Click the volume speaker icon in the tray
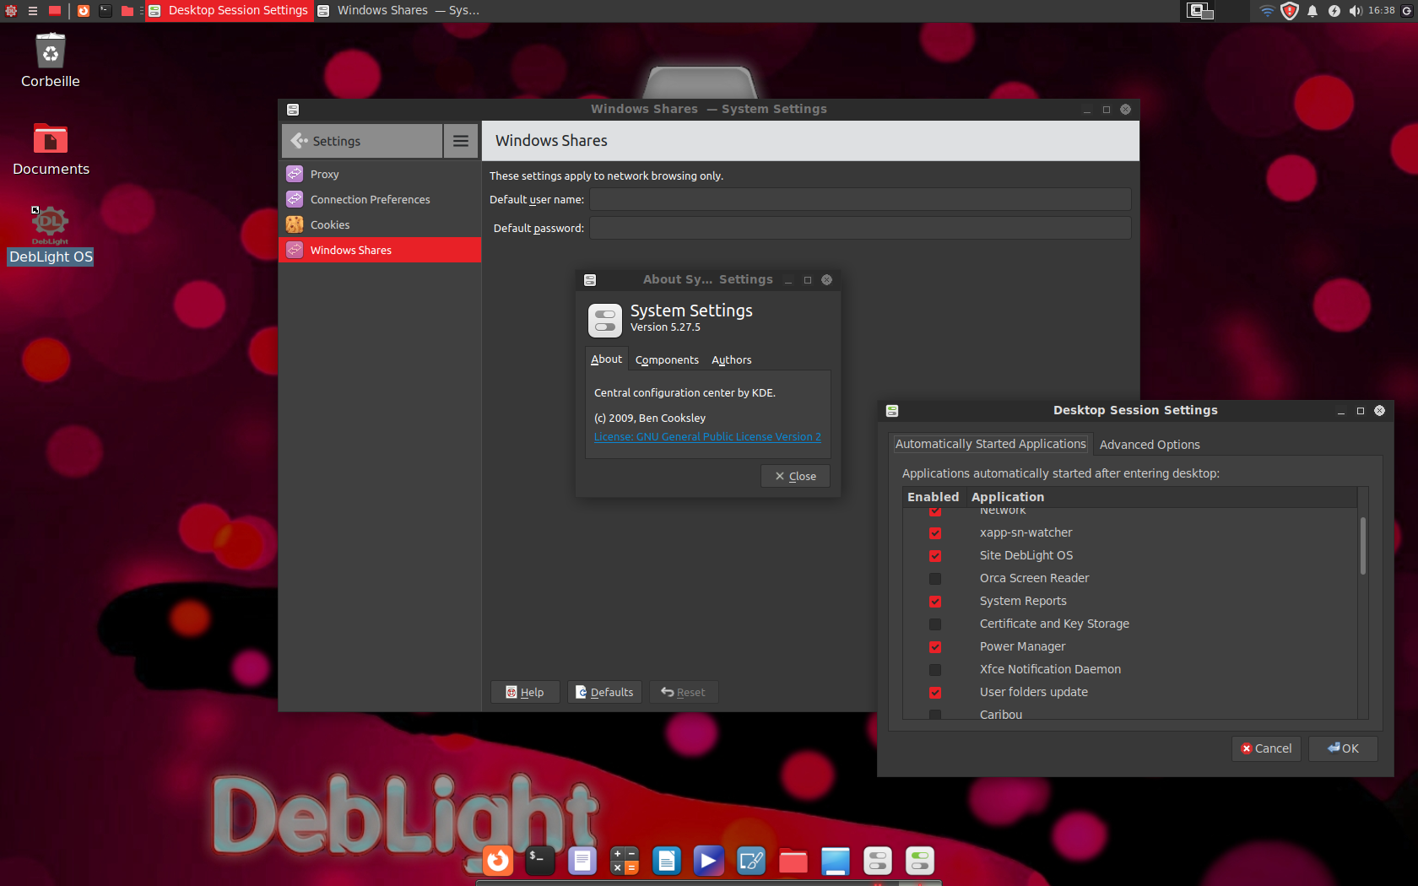The width and height of the screenshot is (1418, 886). (x=1356, y=11)
